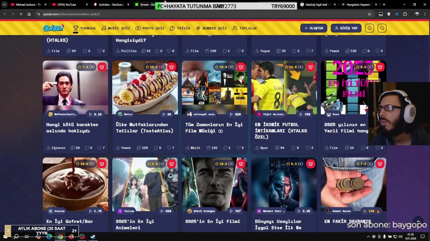Click the 13K play count on Fakir card
430x241 pixels.
[x=372, y=211]
